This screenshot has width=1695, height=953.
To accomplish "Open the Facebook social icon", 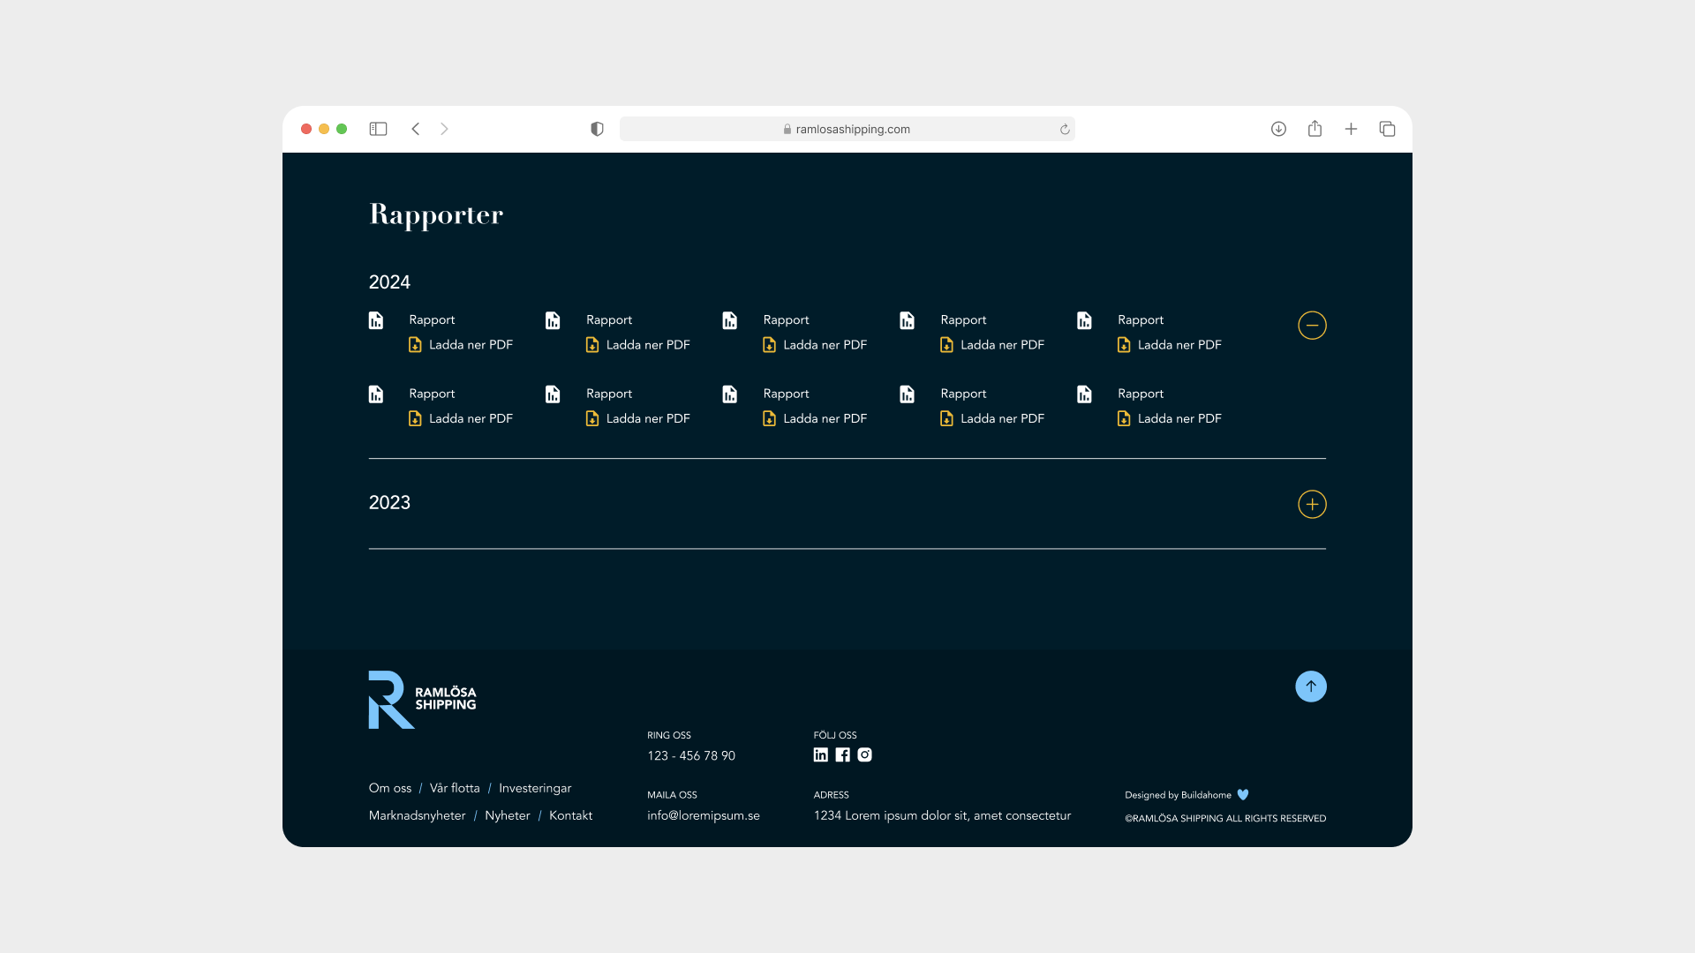I will pyautogui.click(x=842, y=755).
